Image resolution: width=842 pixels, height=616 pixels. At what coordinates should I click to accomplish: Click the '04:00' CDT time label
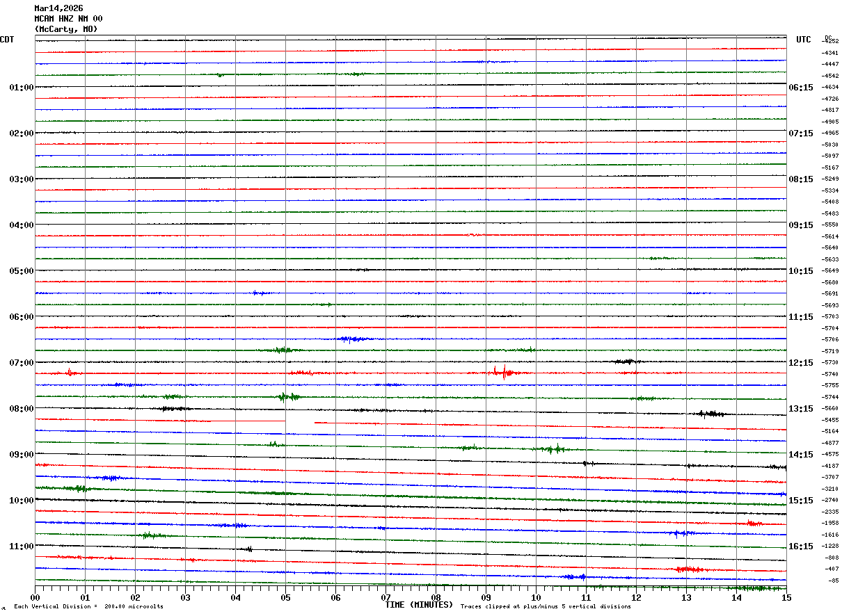click(x=22, y=225)
